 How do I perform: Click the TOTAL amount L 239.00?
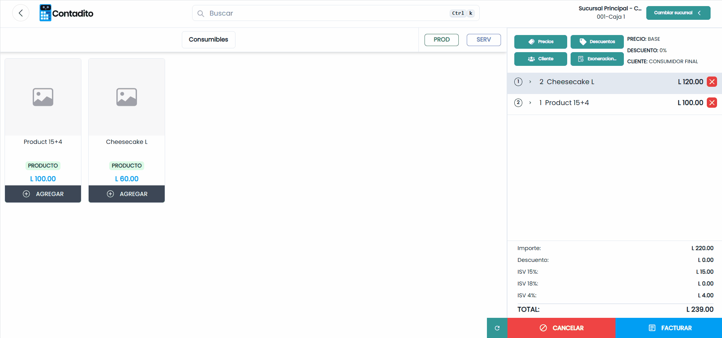tap(700, 309)
